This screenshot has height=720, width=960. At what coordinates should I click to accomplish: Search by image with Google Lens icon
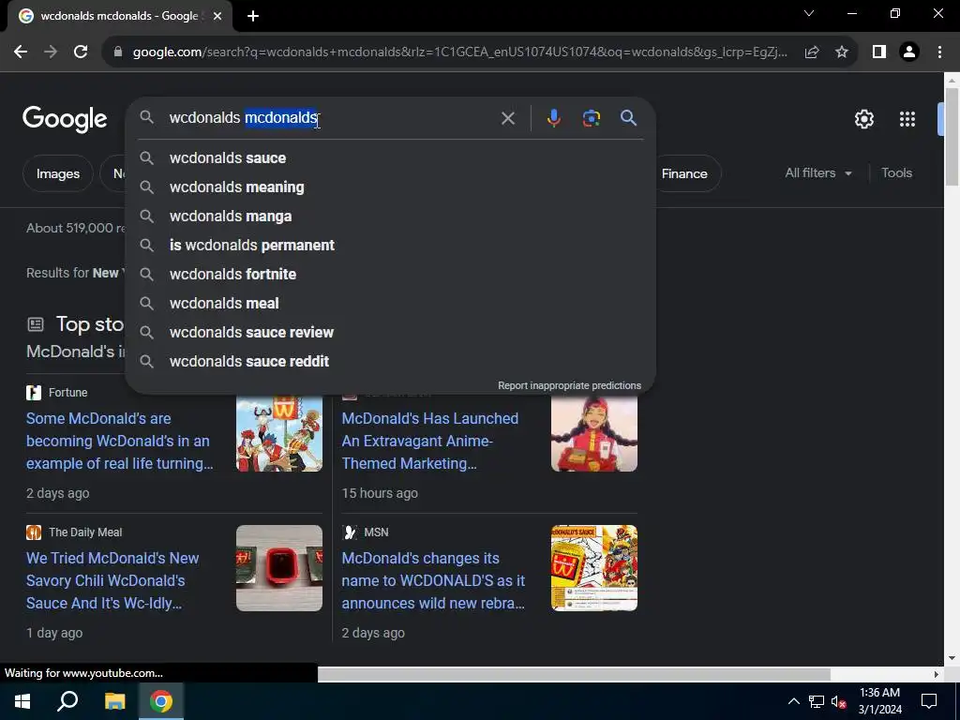pos(592,118)
